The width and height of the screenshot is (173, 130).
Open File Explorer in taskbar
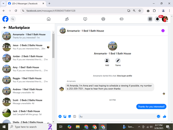point(78,127)
